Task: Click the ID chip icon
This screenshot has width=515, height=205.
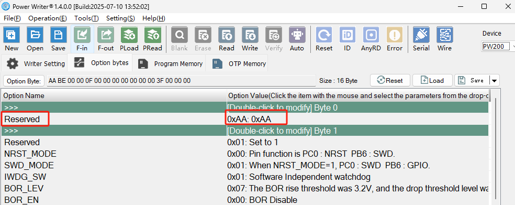Action: point(348,35)
